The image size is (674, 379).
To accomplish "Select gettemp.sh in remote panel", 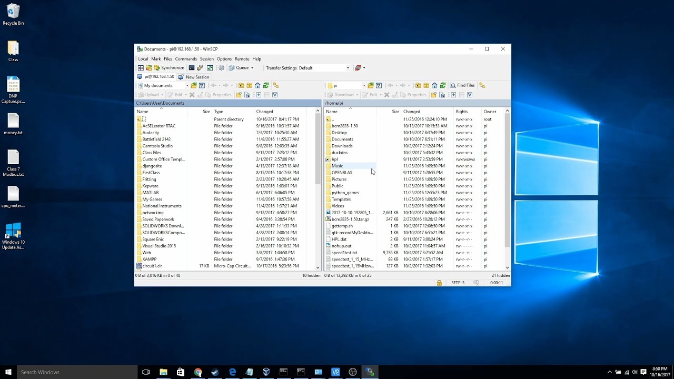I will click(342, 226).
